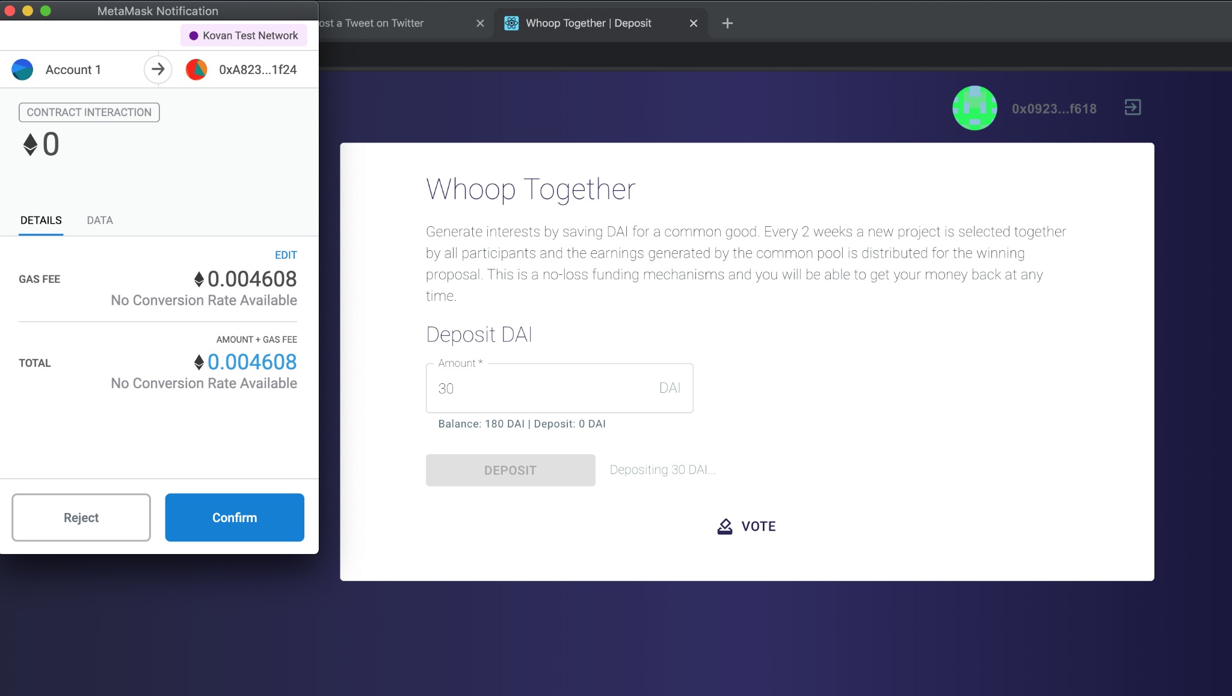Image resolution: width=1232 pixels, height=696 pixels.
Task: Close the Twitter tweet tab
Action: pos(480,23)
